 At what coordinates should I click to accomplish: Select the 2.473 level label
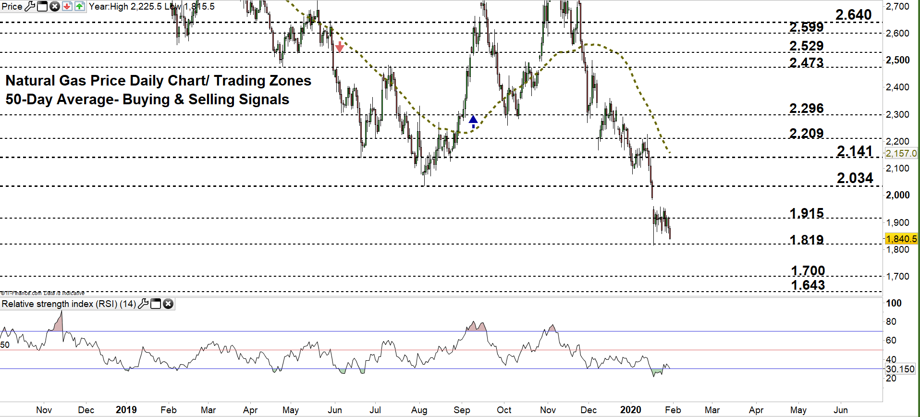click(807, 62)
